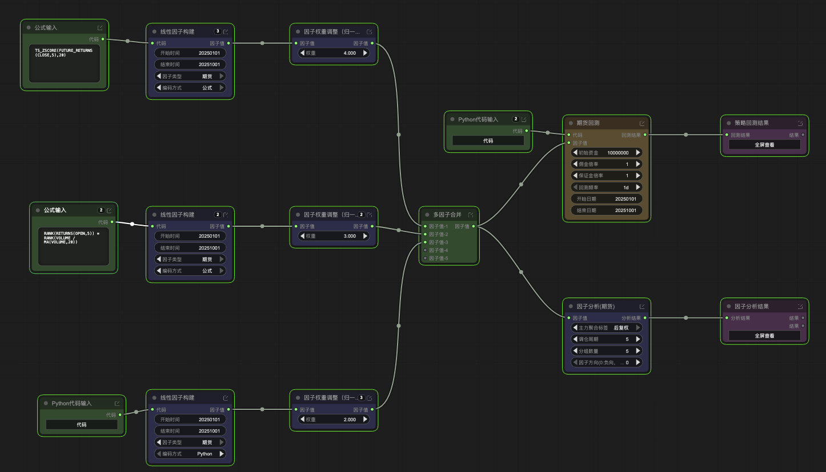This screenshot has height=472, width=826.
Task: Click 全屏查看 button in 因子分析结果 node
Action: point(764,336)
